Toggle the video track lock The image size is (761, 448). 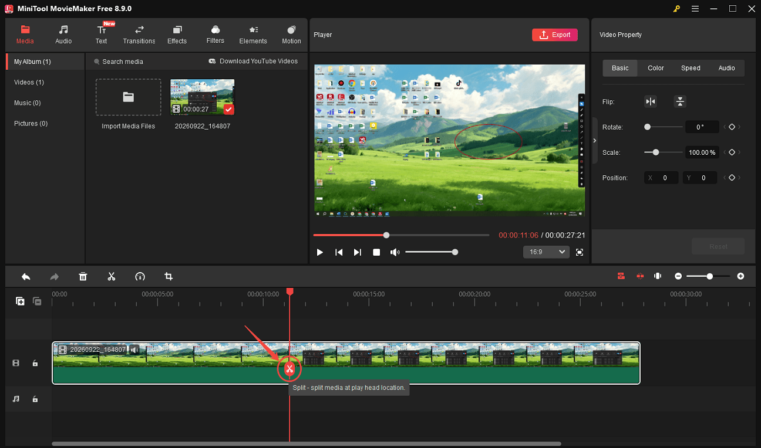point(35,364)
